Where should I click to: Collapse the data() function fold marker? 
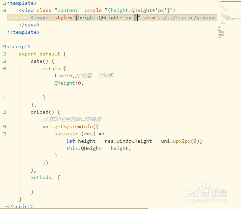[x=4, y=61]
